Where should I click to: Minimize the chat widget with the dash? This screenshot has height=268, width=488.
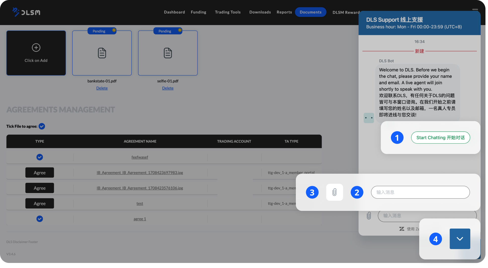(475, 9)
